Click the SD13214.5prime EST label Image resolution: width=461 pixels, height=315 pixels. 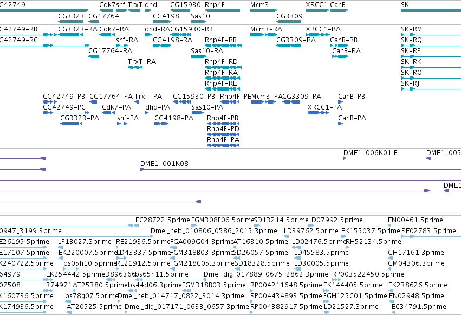[281, 220]
